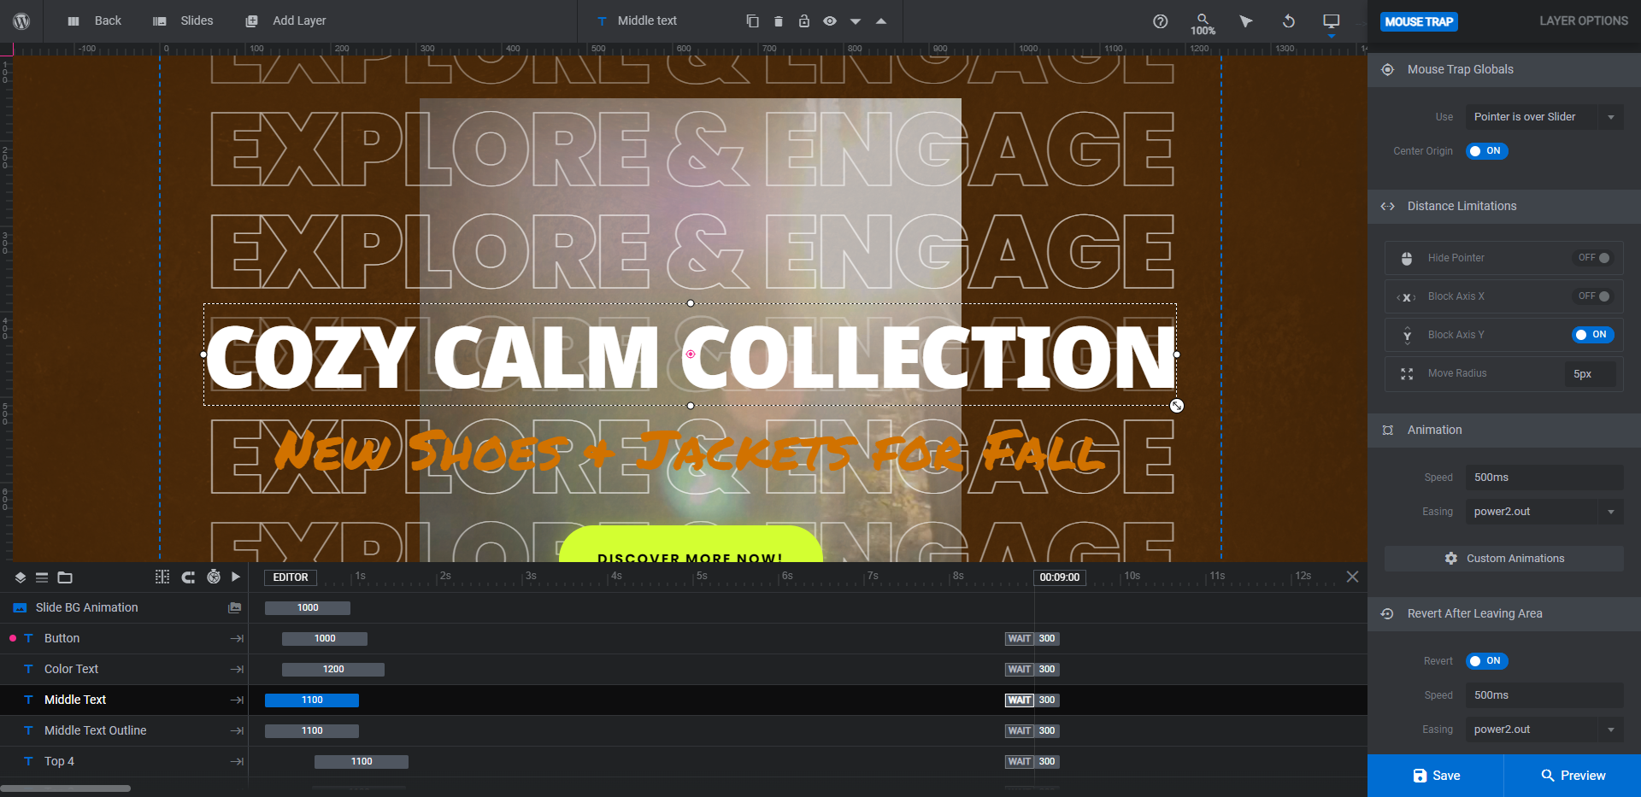This screenshot has width=1641, height=797.
Task: Enable Hide Pointer toggle
Action: (1593, 258)
